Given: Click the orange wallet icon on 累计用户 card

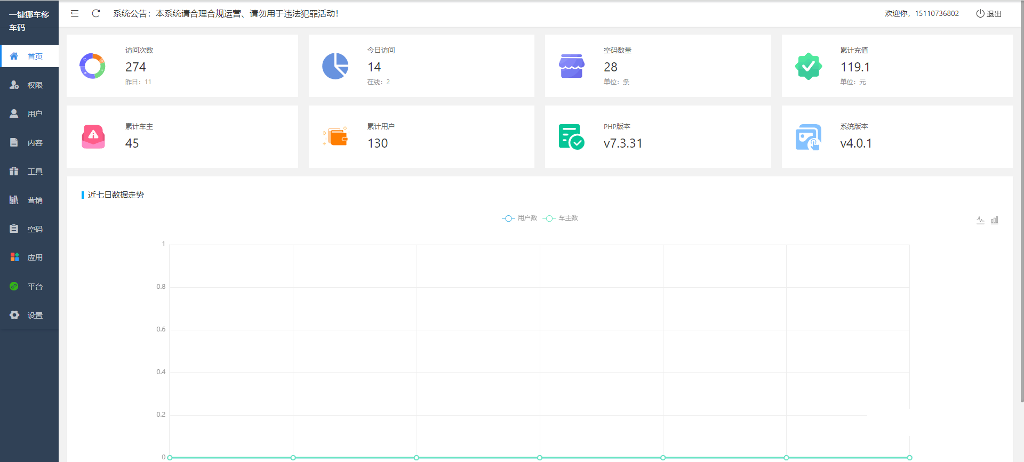Looking at the screenshot, I should coord(336,136).
